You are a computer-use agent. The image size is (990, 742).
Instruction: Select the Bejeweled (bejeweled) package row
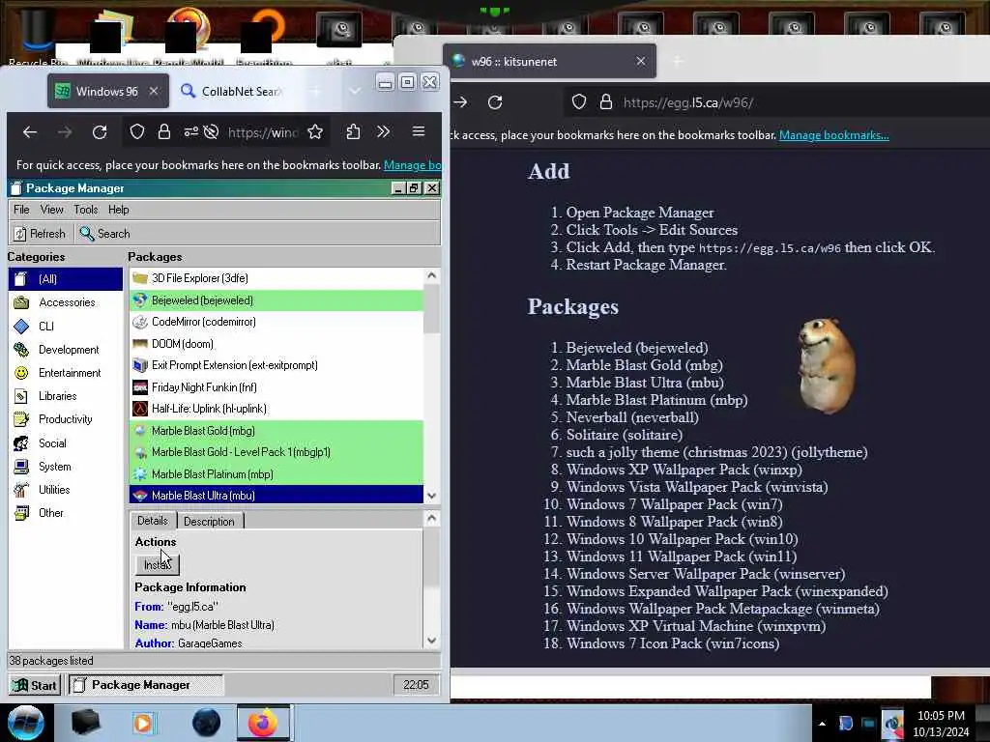(x=276, y=300)
